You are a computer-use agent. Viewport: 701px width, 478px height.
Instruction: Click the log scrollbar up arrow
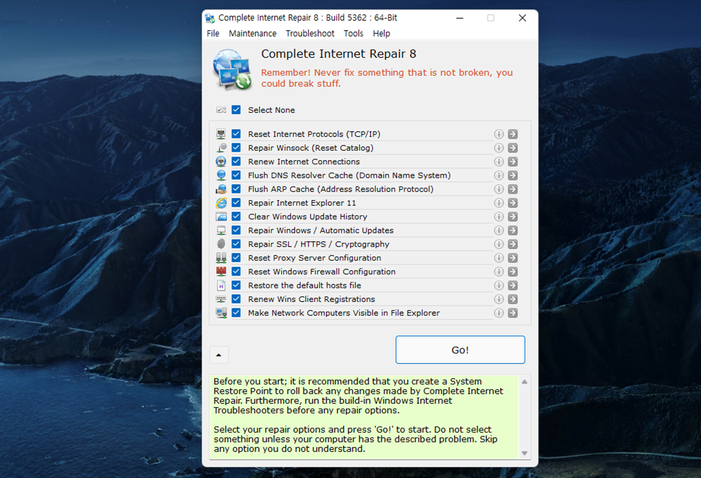525,382
